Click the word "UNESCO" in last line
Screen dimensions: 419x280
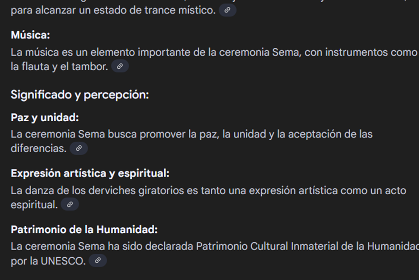(63, 261)
